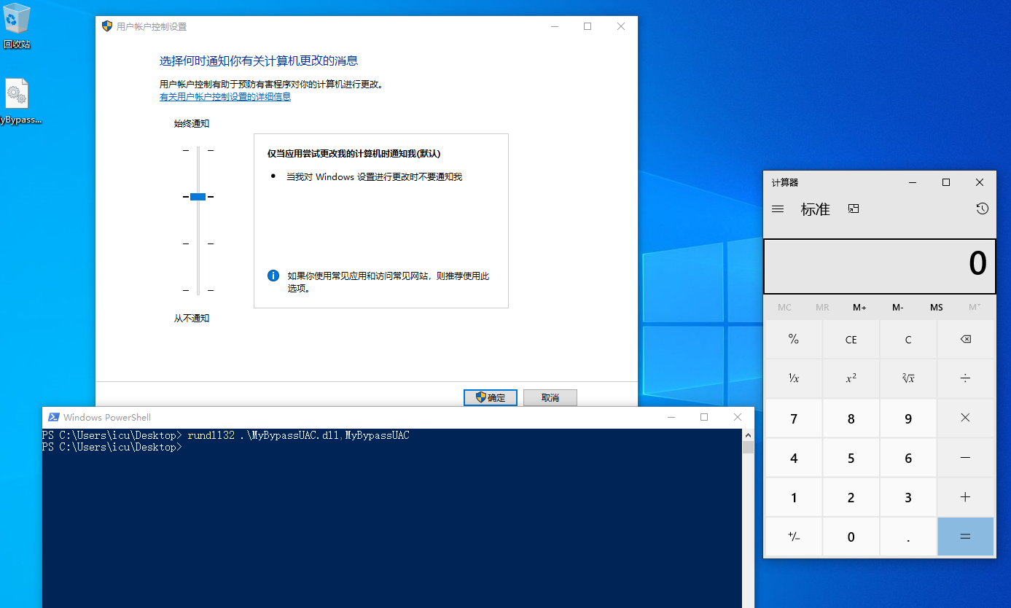Click the UAC slider thumb handle
Screen dimensions: 1011x608
click(x=198, y=197)
